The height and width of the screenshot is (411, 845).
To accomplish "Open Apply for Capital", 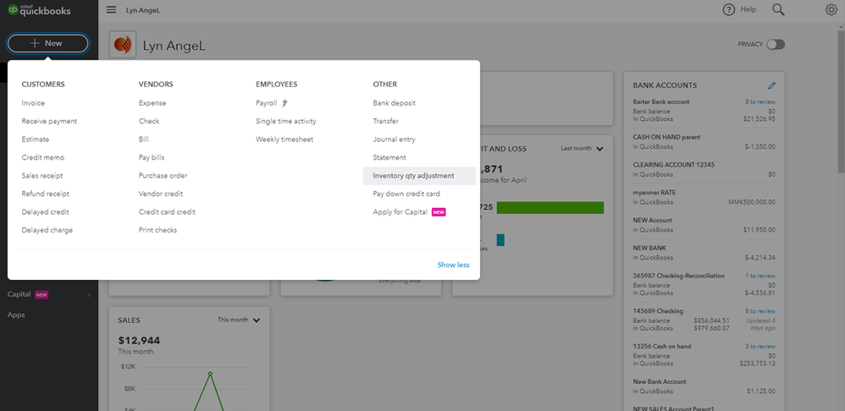I will [400, 212].
